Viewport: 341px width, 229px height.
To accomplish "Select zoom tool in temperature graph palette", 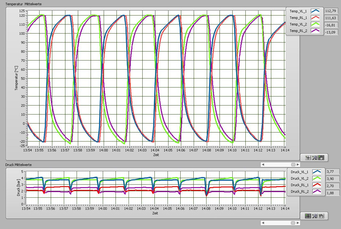I will (315, 158).
